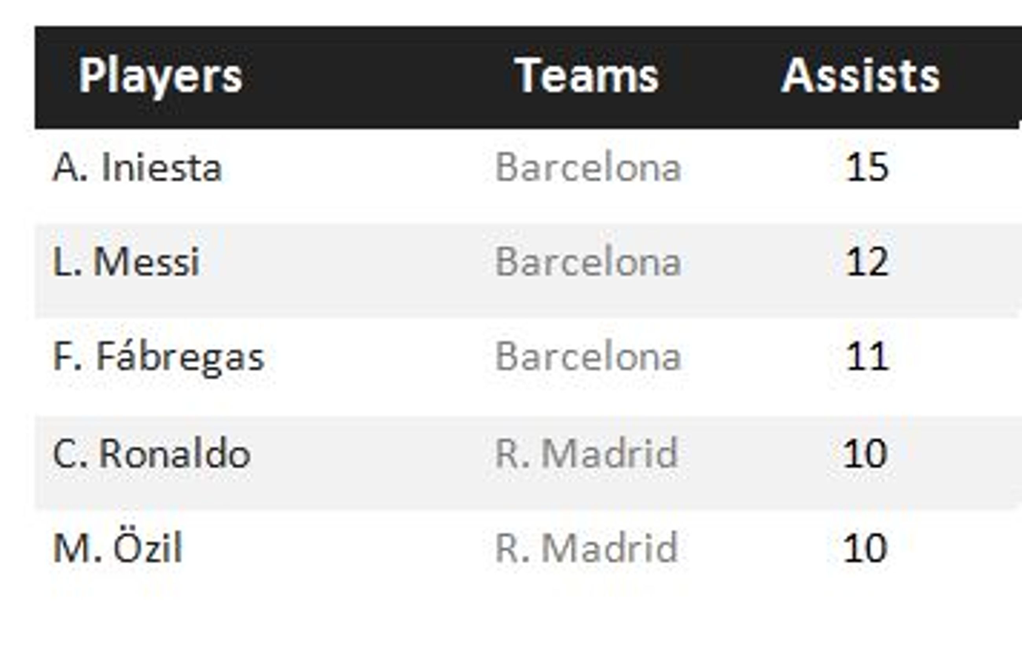Click the 12 assists value
Image resolution: width=1022 pixels, height=665 pixels.
click(867, 262)
